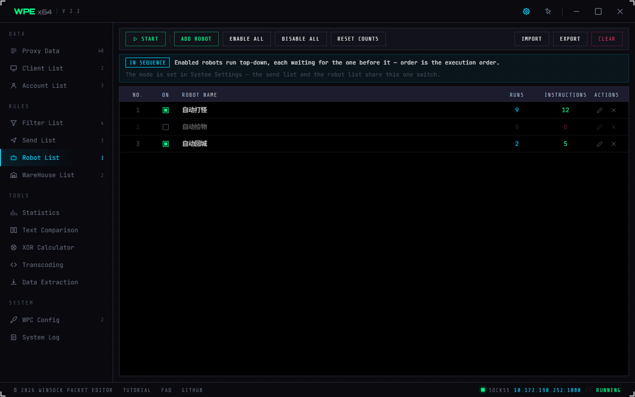Visit the GitHub footer link
The image size is (635, 397).
(x=192, y=390)
